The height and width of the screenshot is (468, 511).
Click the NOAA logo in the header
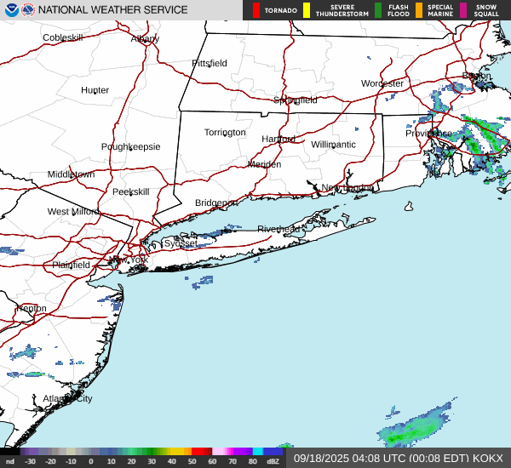coord(9,10)
